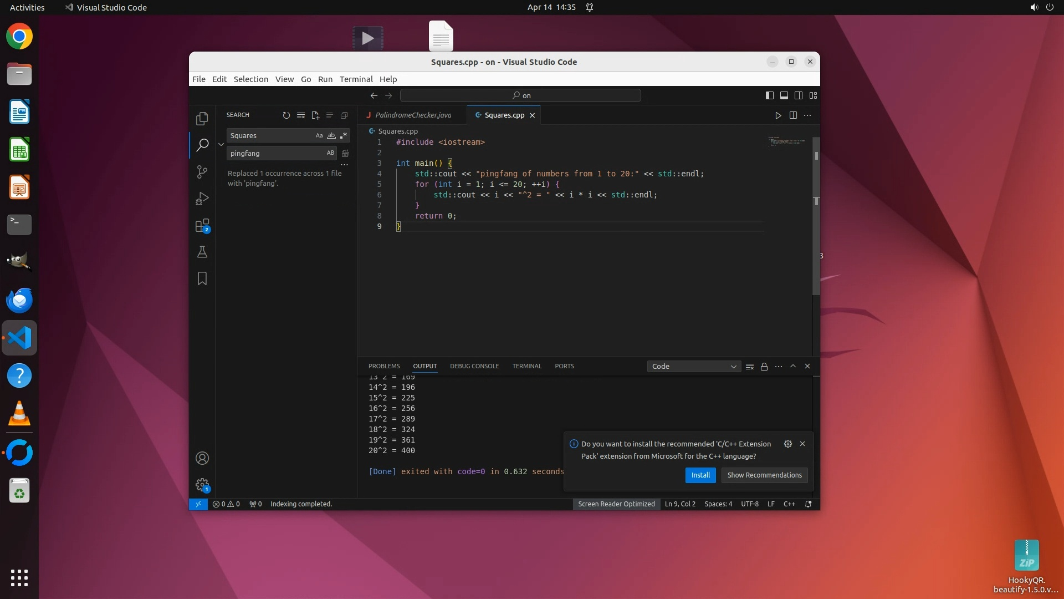1064x599 pixels.
Task: Toggle Preserve Case in replace field
Action: 330,153
